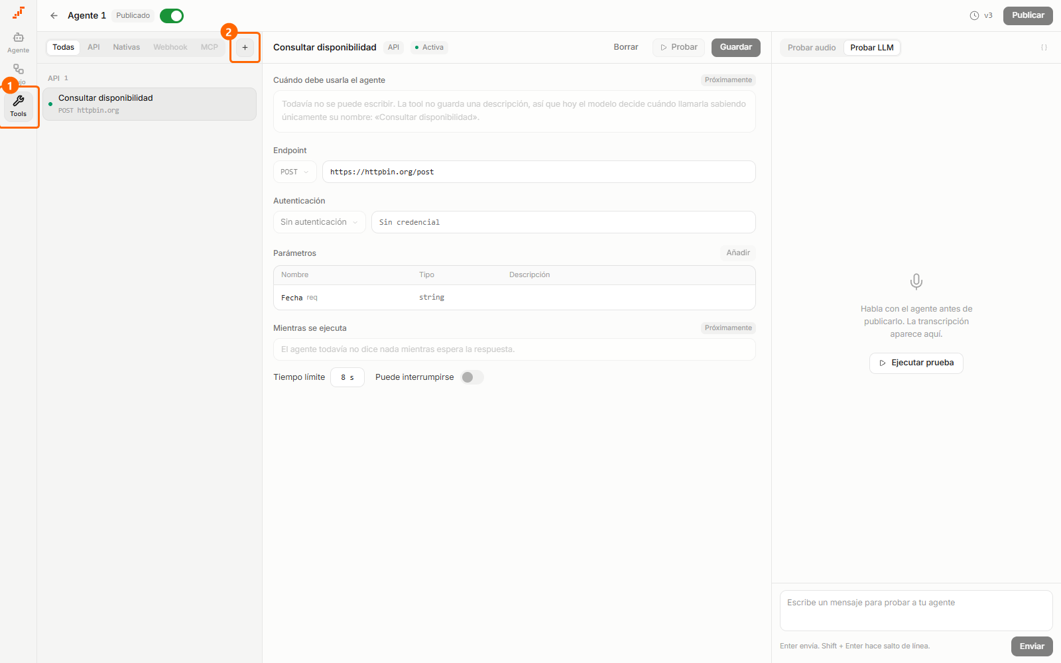Toggle the published agent switch
The width and height of the screenshot is (1061, 663).
pos(172,15)
